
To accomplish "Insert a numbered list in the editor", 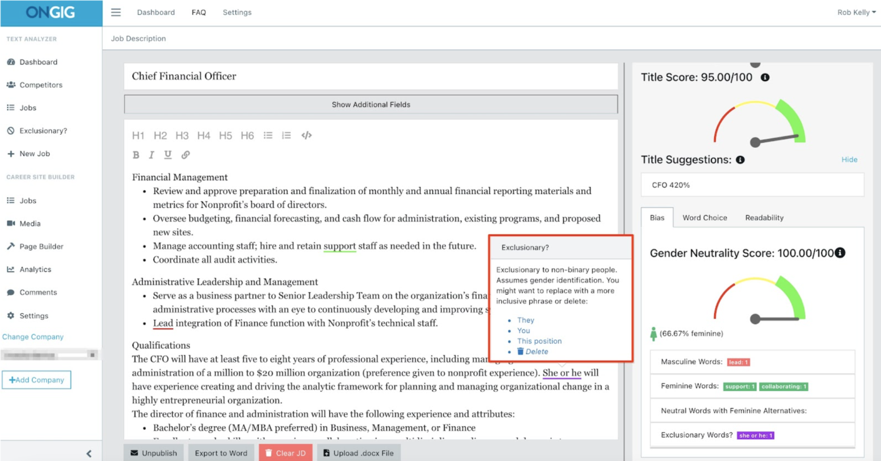I will click(286, 135).
